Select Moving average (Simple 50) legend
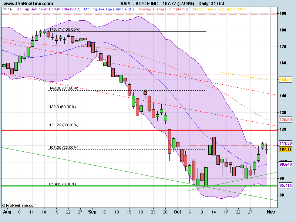The image size is (296, 222). tap(163, 9)
